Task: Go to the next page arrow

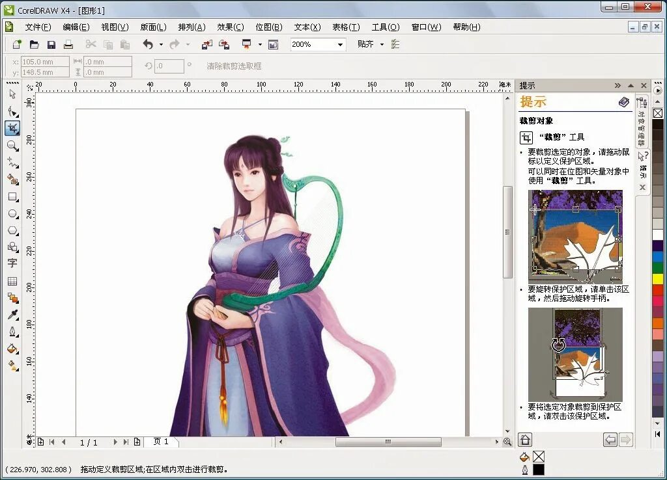Action: coord(115,442)
